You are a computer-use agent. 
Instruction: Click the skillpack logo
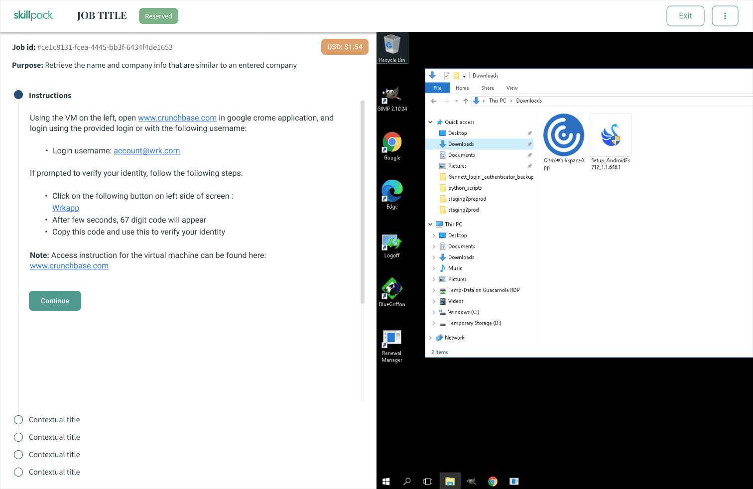pos(33,15)
